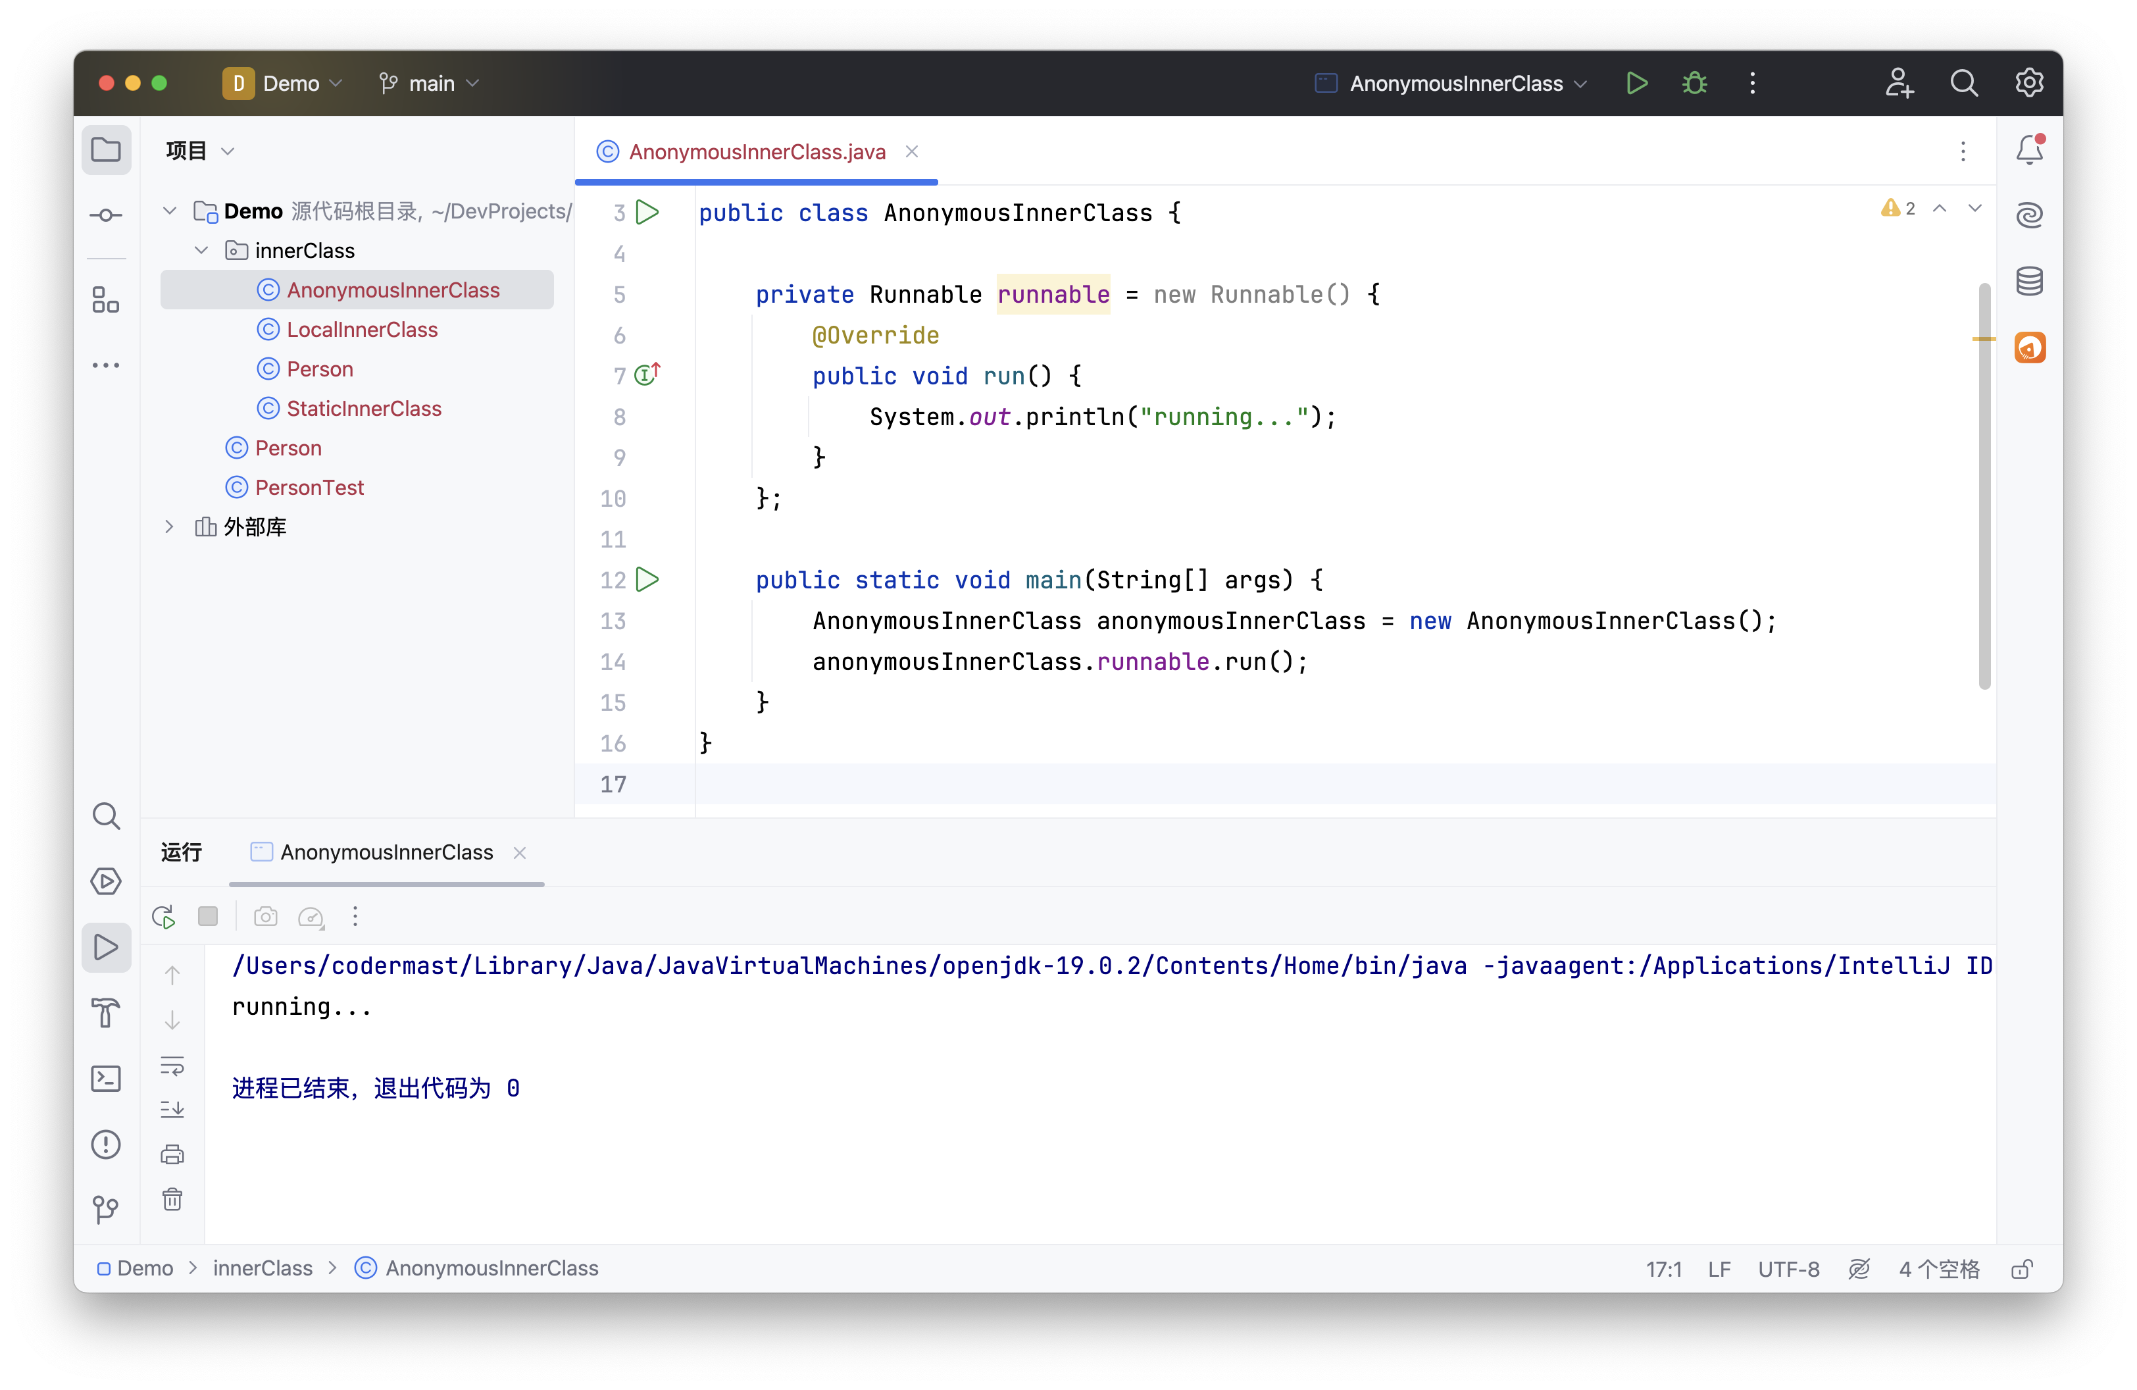
Task: Open the Services tool window
Action: click(x=106, y=882)
